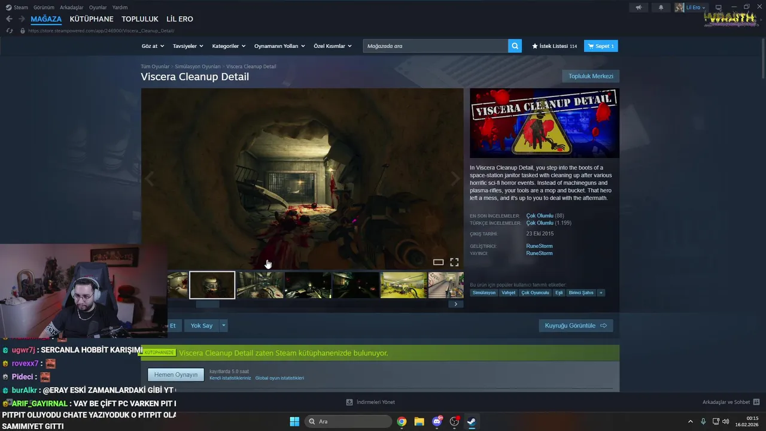
Task: Expand the Özel Kısımlar dropdown
Action: tap(333, 46)
